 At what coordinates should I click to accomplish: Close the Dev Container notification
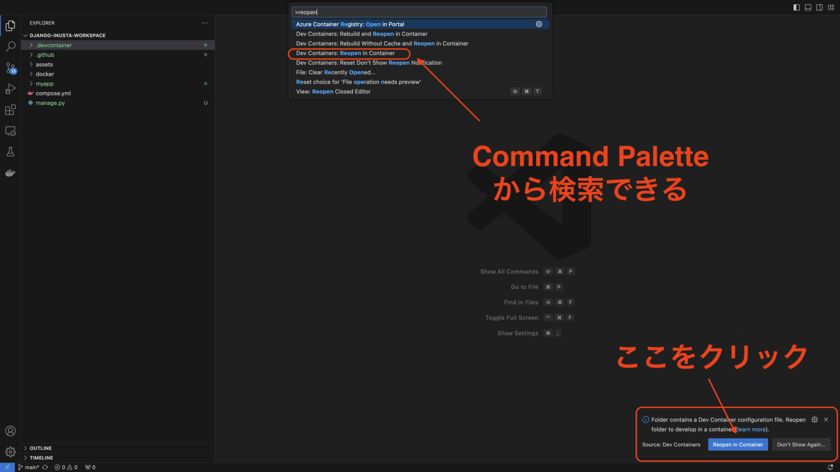pos(826,420)
